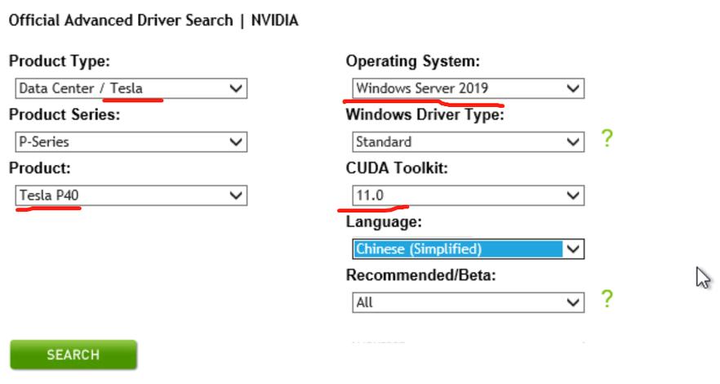Open the Product Type dropdown

pos(131,88)
